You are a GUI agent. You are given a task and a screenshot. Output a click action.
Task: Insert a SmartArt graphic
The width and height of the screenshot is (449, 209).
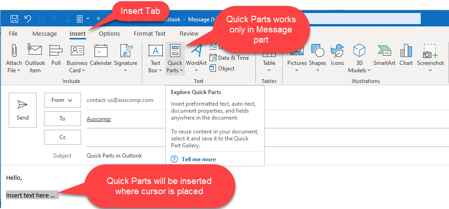384,55
